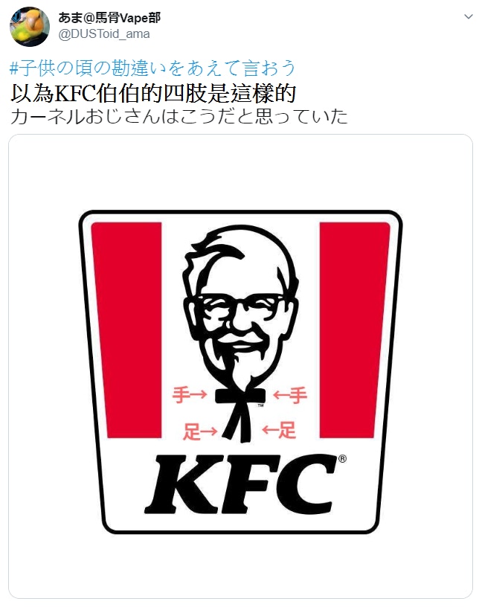
Task: Click the right ←手 annotation
Action: [x=290, y=395]
